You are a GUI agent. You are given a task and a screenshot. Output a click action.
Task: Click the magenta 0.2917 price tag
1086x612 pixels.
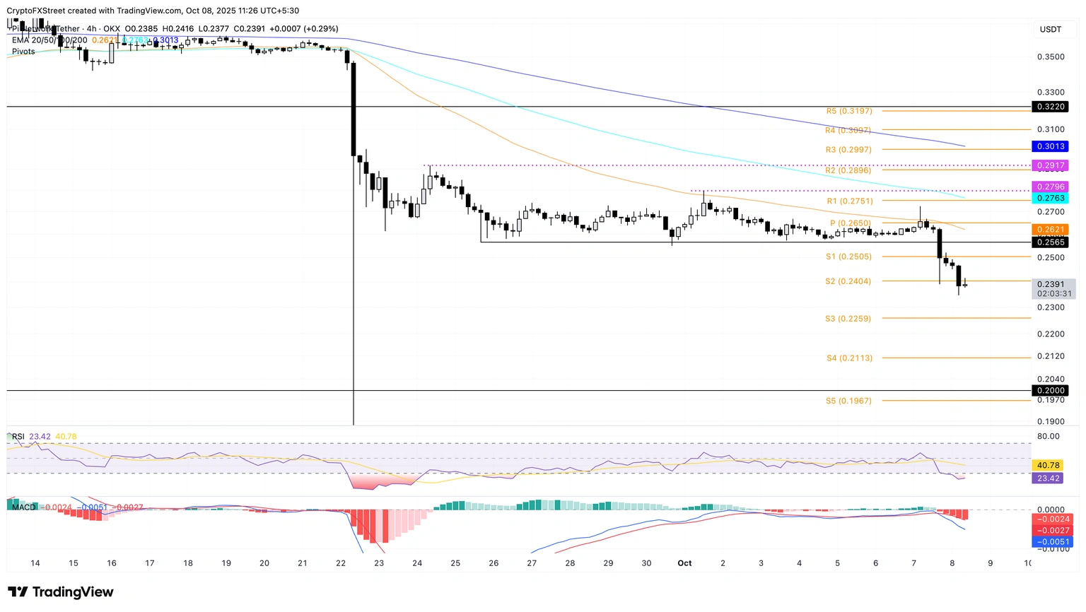1050,165
